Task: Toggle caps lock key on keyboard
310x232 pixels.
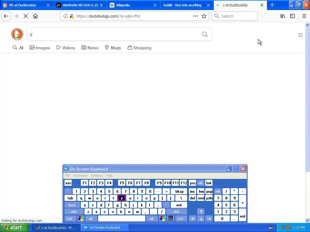Action: [x=72, y=205]
